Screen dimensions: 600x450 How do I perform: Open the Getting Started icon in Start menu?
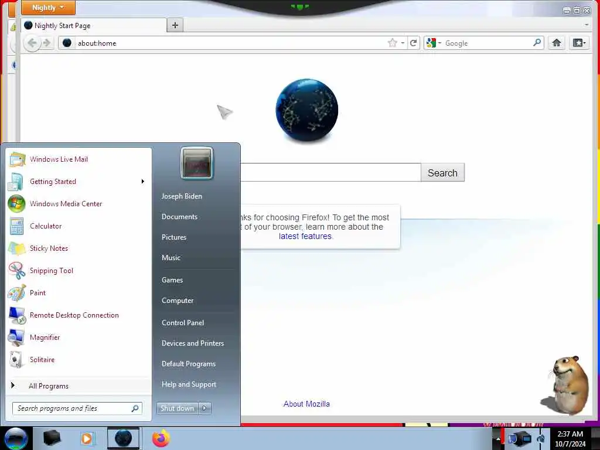[16, 182]
